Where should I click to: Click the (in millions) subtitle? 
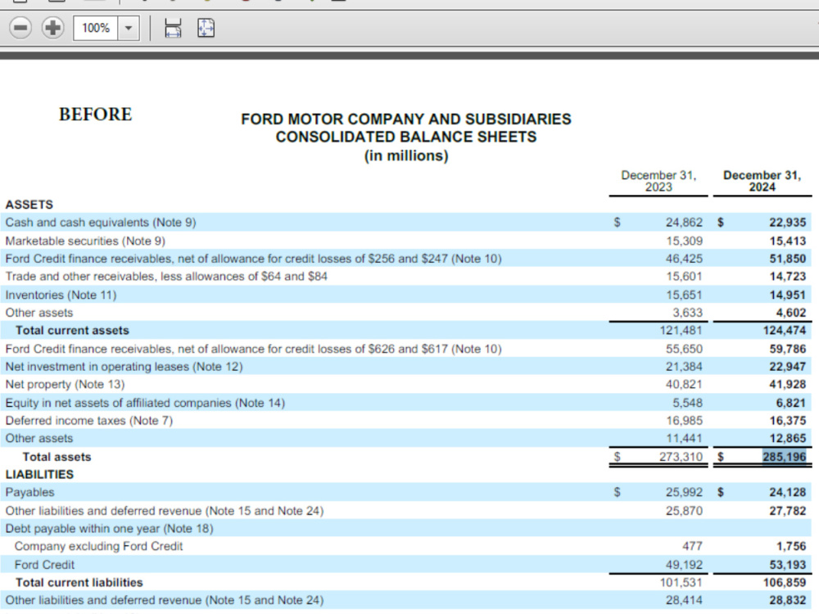click(406, 156)
